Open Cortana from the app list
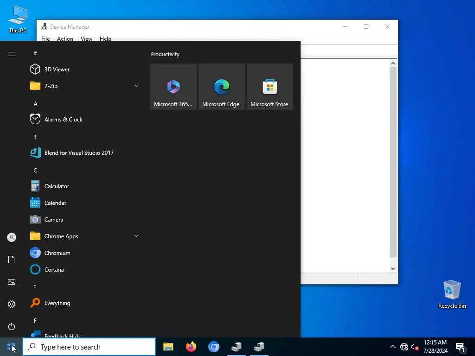This screenshot has height=356, width=475. click(85, 269)
